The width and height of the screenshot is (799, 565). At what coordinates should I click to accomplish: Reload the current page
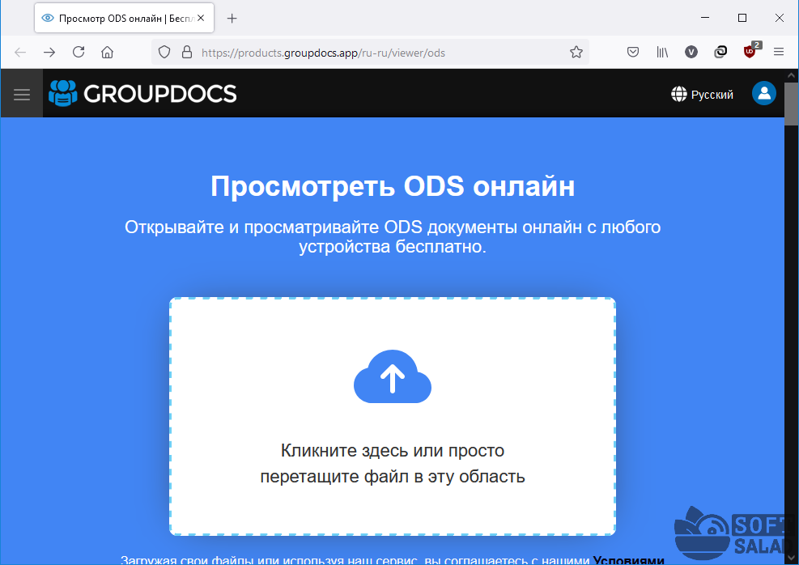pyautogui.click(x=79, y=52)
